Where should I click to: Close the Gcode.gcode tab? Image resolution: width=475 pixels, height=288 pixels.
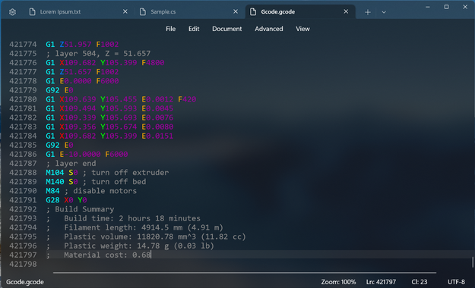346,11
